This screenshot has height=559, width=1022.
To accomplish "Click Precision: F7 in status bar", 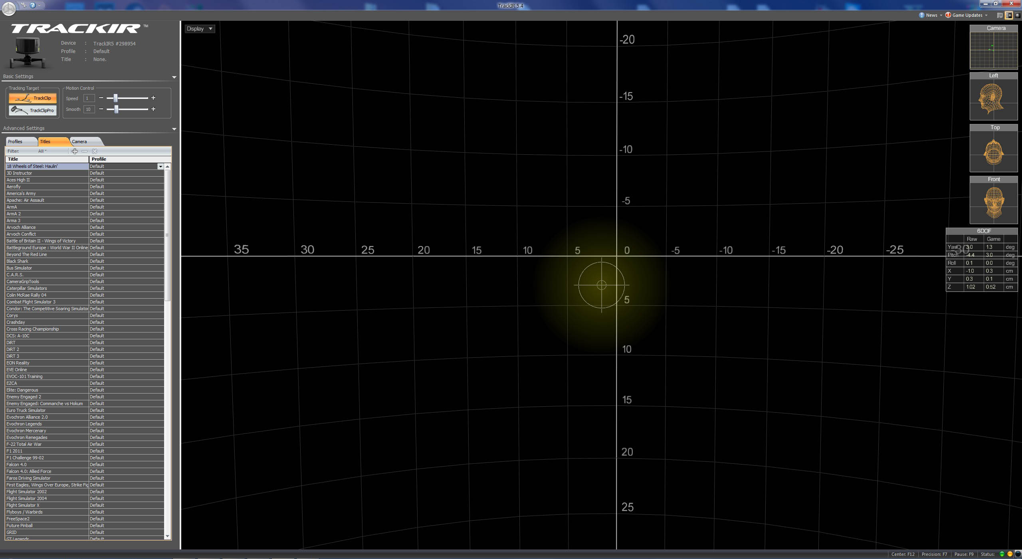I will [934, 554].
